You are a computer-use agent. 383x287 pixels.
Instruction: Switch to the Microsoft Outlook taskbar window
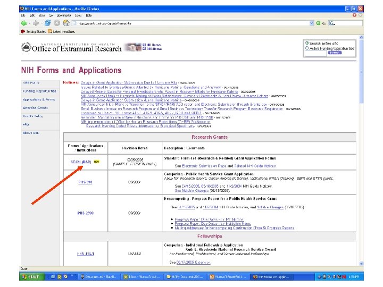(142, 277)
